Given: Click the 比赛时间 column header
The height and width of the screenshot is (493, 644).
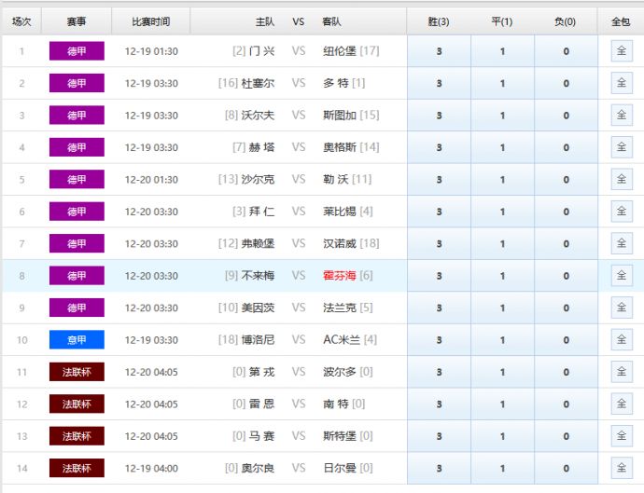Looking at the screenshot, I should coord(150,21).
